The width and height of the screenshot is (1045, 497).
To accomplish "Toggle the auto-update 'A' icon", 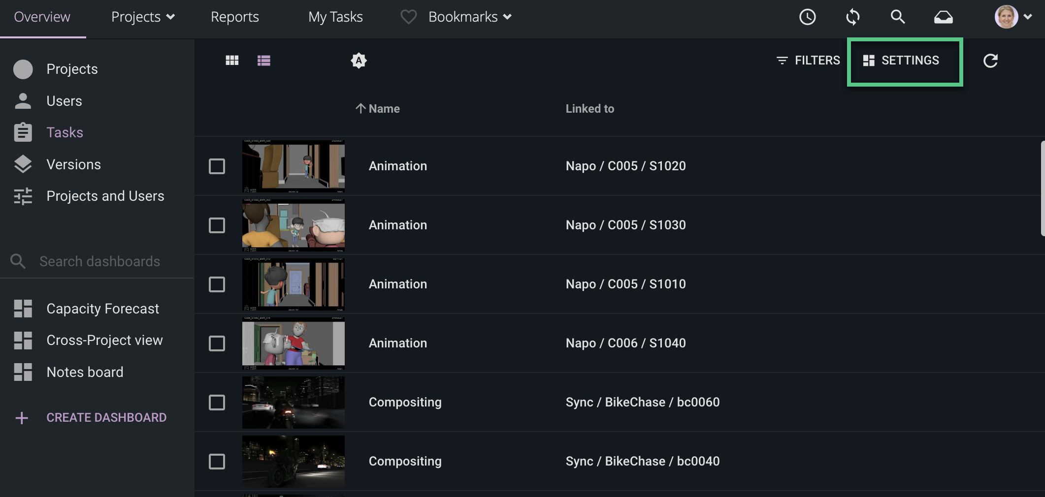I will click(359, 60).
